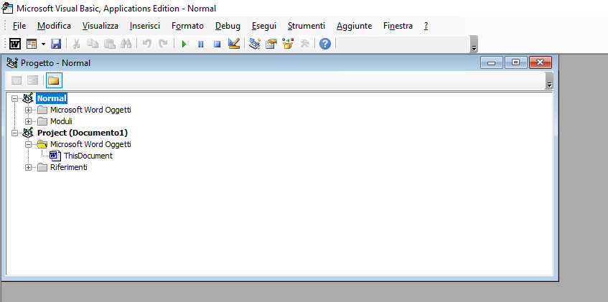608x302 pixels.
Task: Expand the Riferimenti folder
Action: (x=29, y=167)
